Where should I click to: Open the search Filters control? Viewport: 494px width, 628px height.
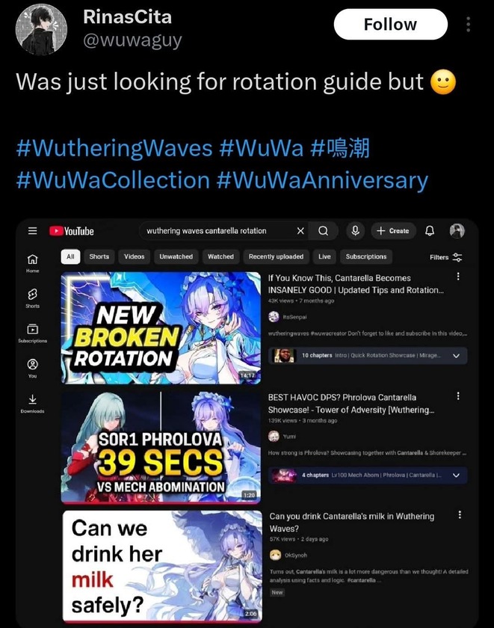click(x=445, y=257)
